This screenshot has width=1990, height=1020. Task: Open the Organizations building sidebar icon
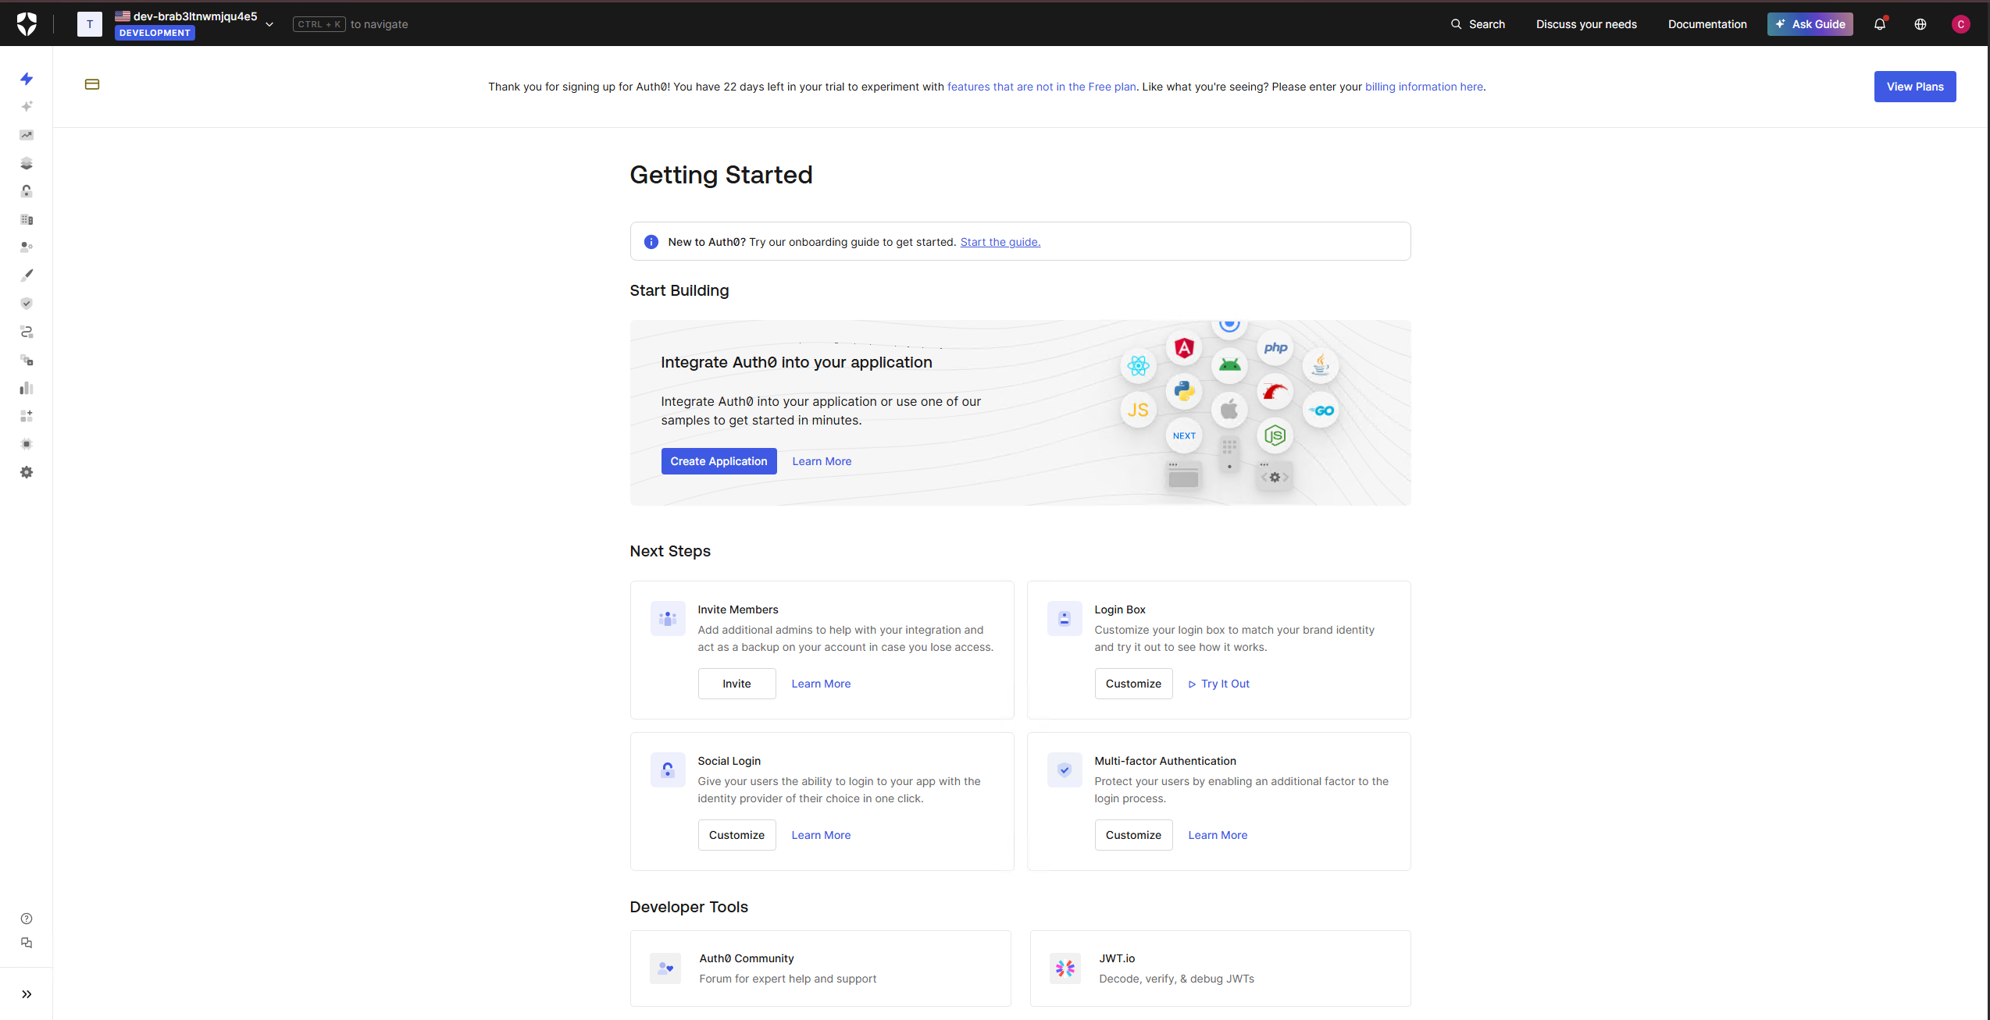point(27,219)
